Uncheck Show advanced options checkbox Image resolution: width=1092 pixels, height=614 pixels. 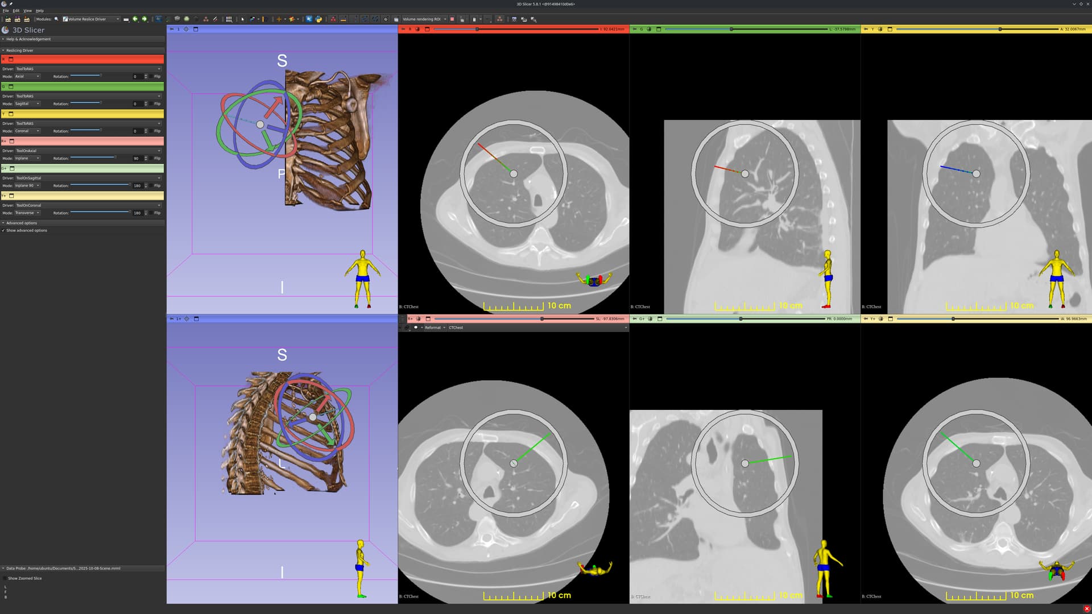pos(3,231)
